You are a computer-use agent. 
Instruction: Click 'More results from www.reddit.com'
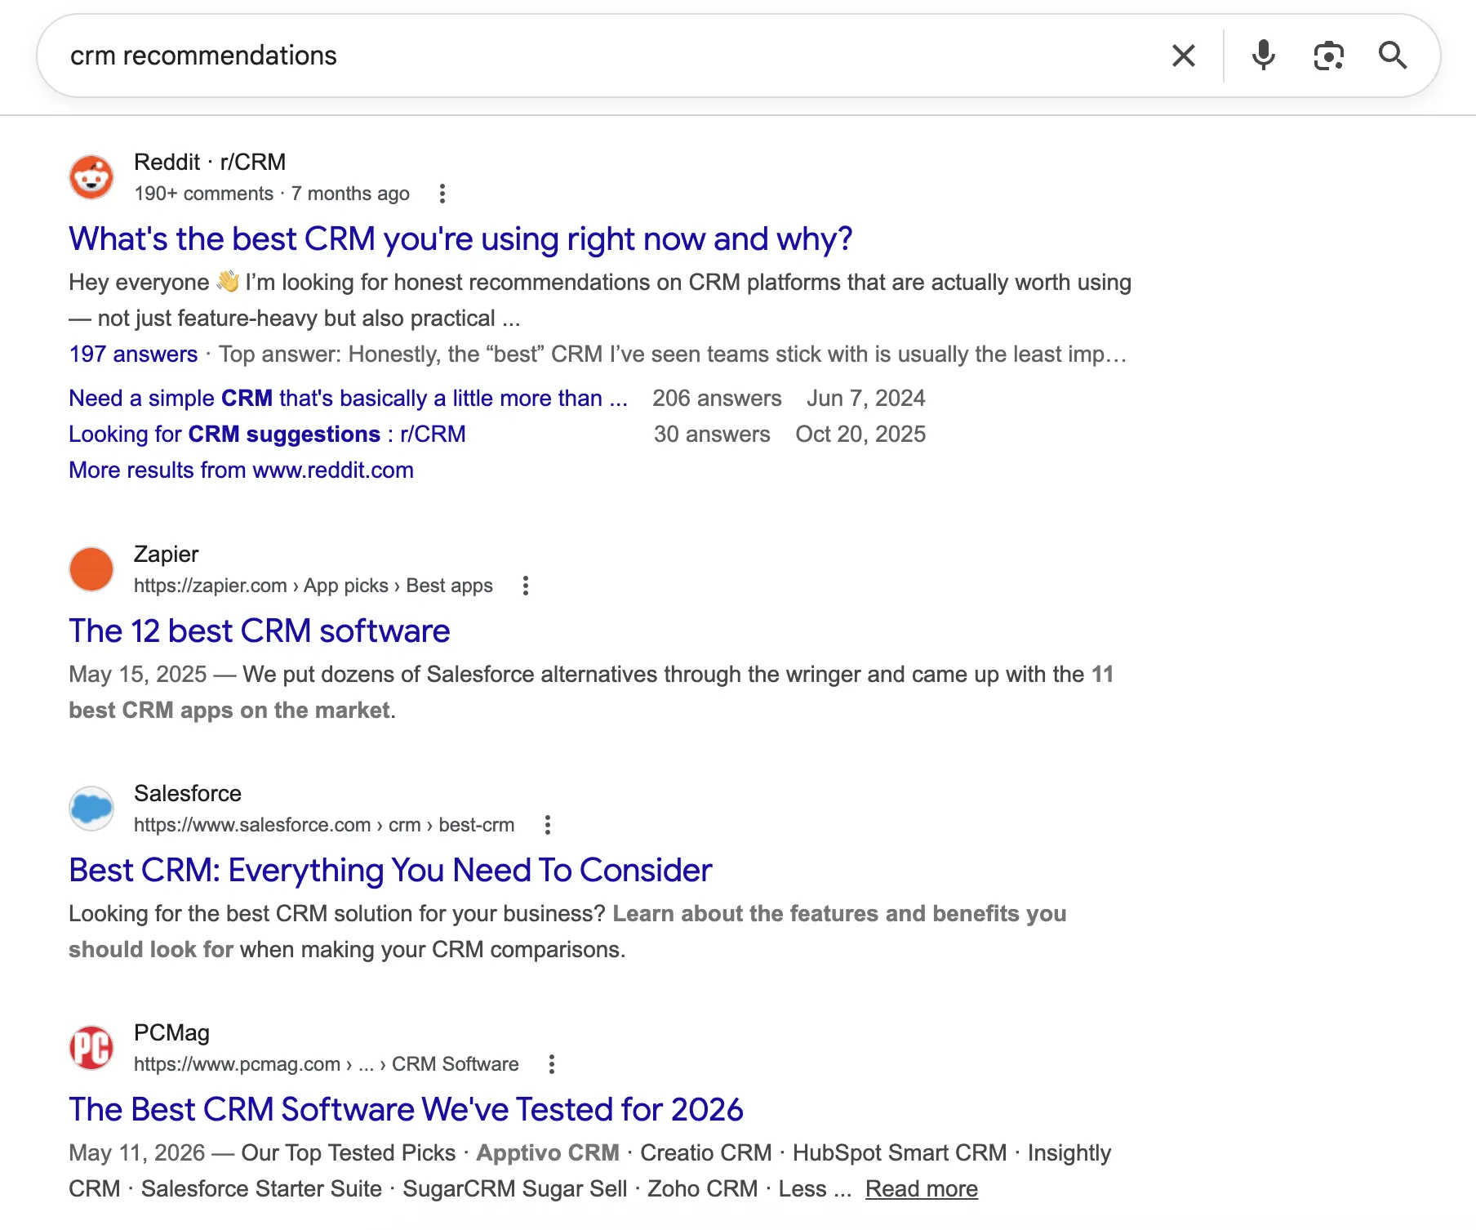(x=241, y=470)
